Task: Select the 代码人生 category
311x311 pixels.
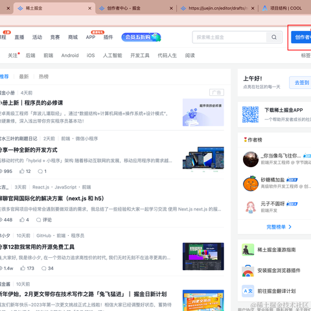Action: (x=167, y=56)
